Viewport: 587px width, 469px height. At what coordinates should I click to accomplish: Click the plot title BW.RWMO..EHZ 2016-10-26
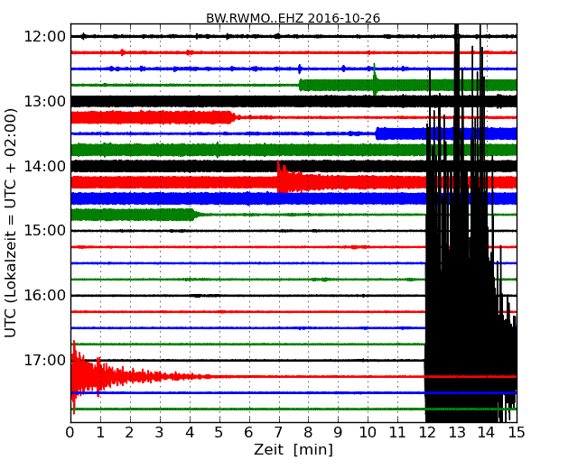(x=293, y=18)
